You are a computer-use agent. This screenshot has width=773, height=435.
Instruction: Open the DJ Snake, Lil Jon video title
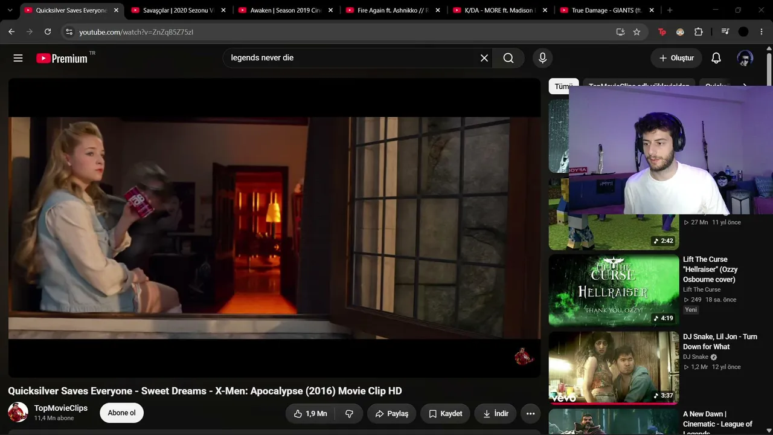[x=720, y=342]
